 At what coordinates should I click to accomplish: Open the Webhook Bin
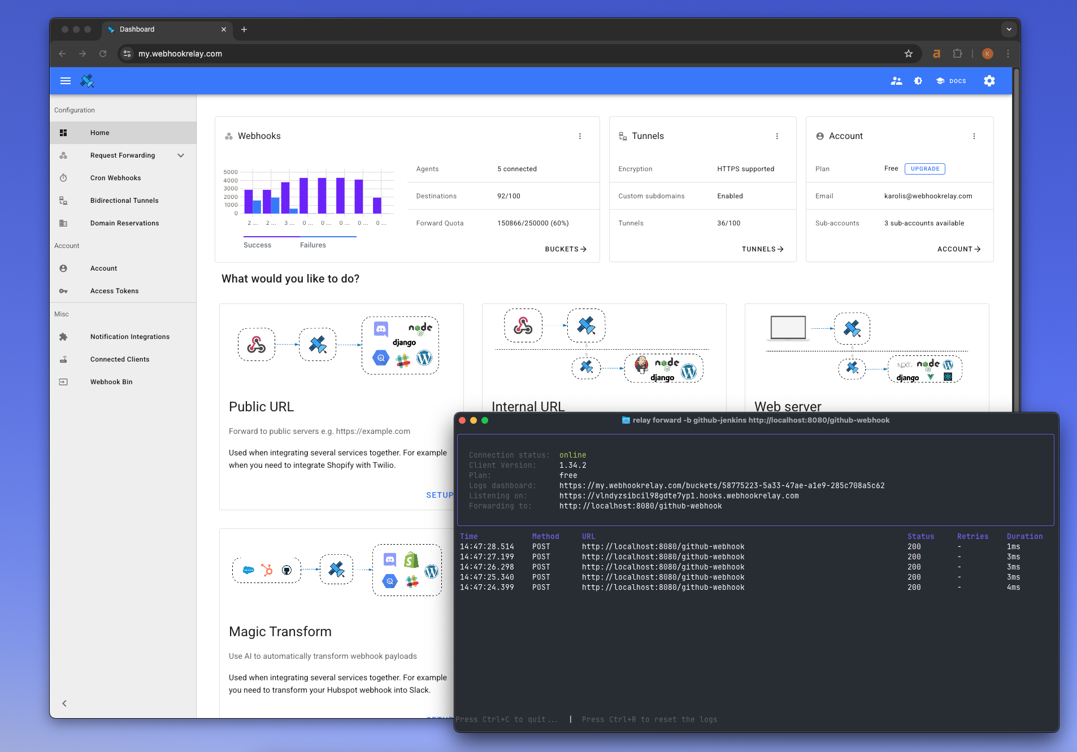pos(111,381)
